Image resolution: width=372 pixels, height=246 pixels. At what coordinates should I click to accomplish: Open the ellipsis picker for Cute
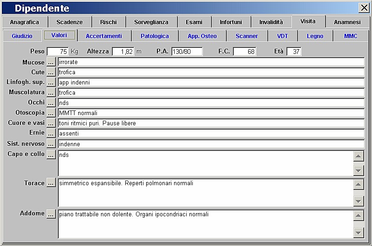[51, 72]
